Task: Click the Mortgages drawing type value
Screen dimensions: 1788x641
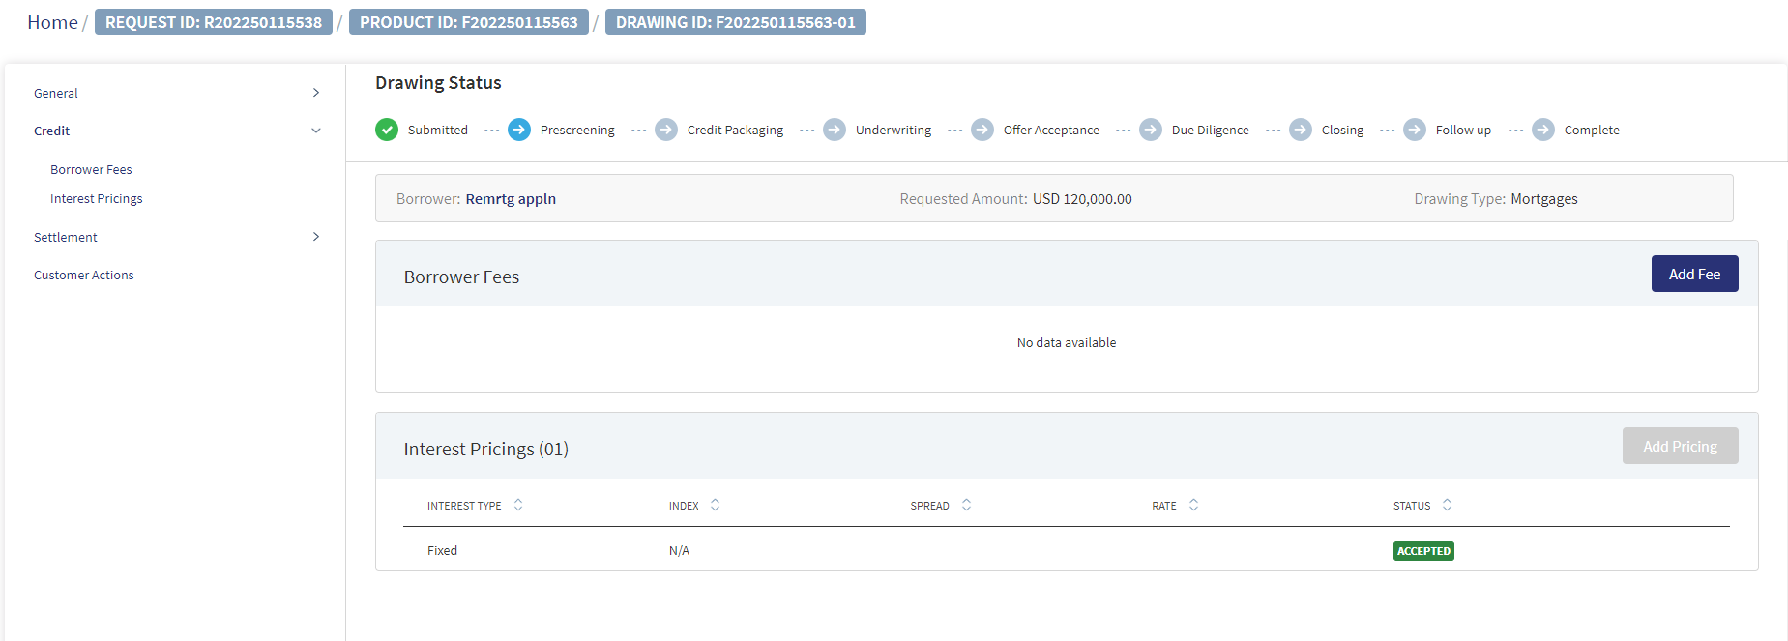Action: [1544, 199]
